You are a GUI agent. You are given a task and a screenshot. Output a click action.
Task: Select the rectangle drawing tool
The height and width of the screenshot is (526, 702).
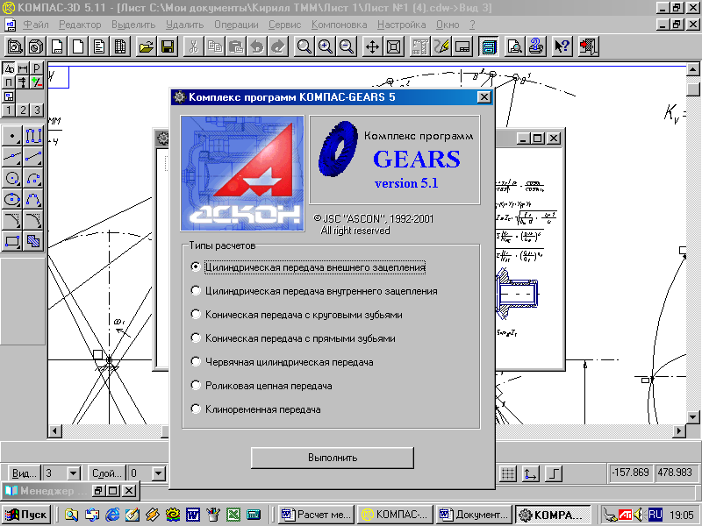[x=12, y=242]
